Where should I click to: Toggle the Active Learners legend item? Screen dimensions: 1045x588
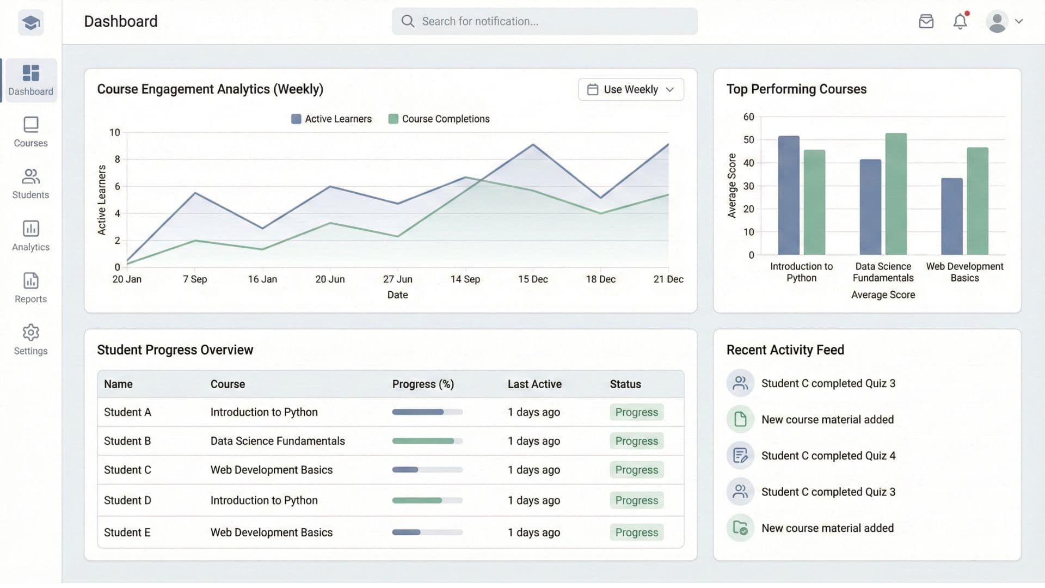click(331, 119)
